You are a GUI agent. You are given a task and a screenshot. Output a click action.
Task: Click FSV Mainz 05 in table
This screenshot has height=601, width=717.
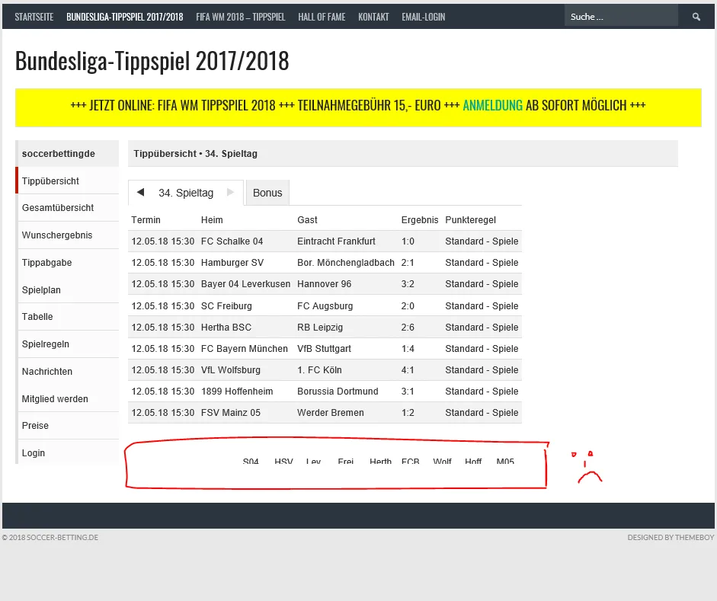tap(231, 413)
